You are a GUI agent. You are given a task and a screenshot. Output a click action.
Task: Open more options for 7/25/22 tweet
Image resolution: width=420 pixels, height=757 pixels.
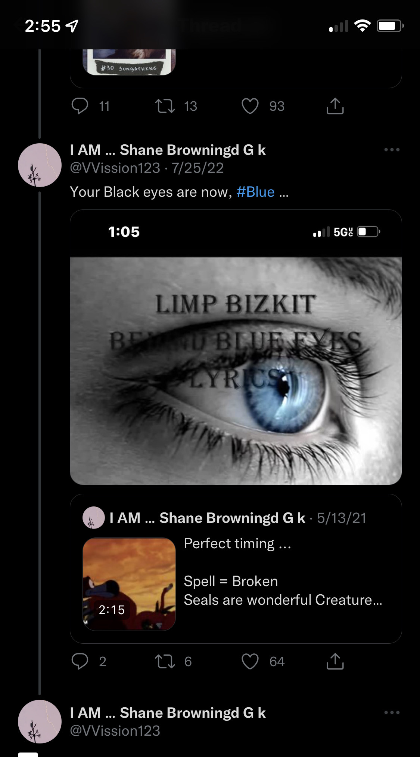tap(392, 150)
